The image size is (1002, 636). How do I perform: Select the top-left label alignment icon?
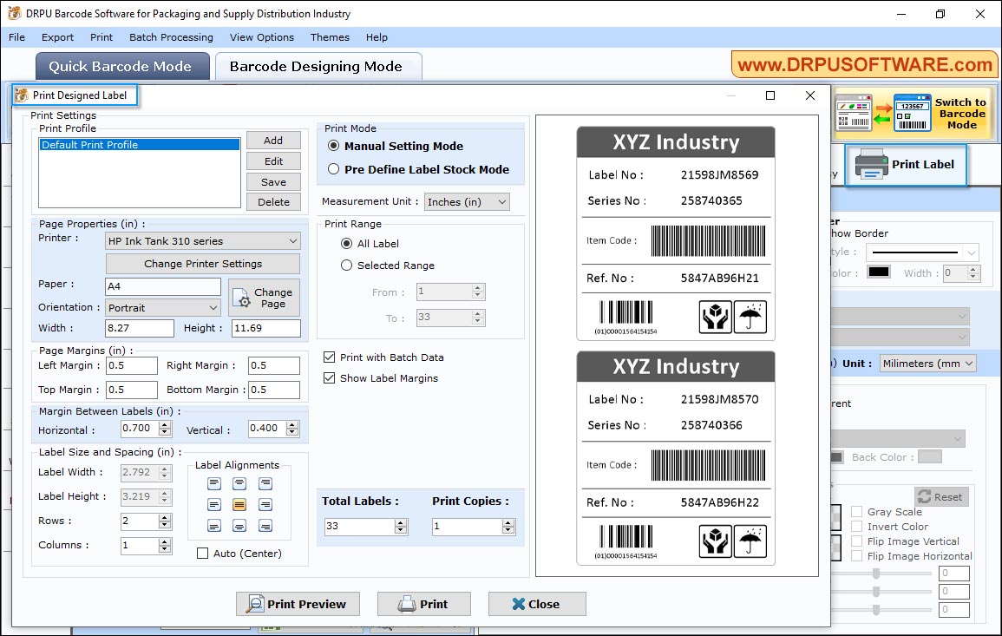pos(214,483)
